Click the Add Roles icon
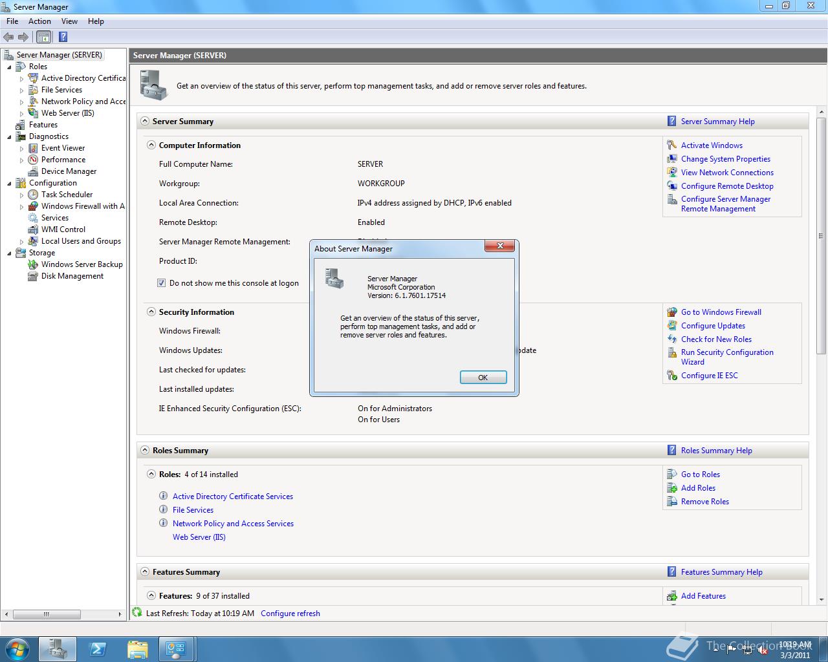Viewport: 828px width, 662px height. [x=672, y=488]
